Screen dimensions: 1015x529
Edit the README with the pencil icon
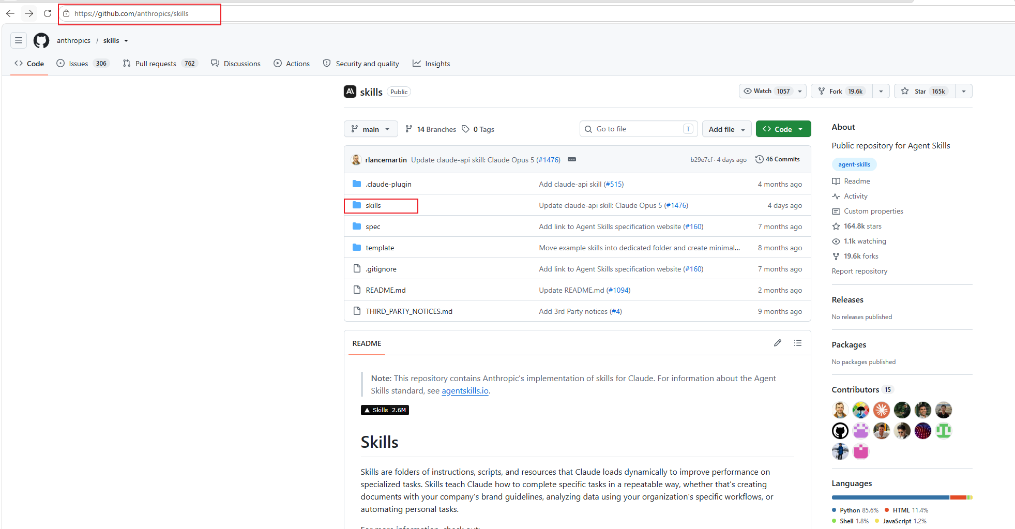778,343
